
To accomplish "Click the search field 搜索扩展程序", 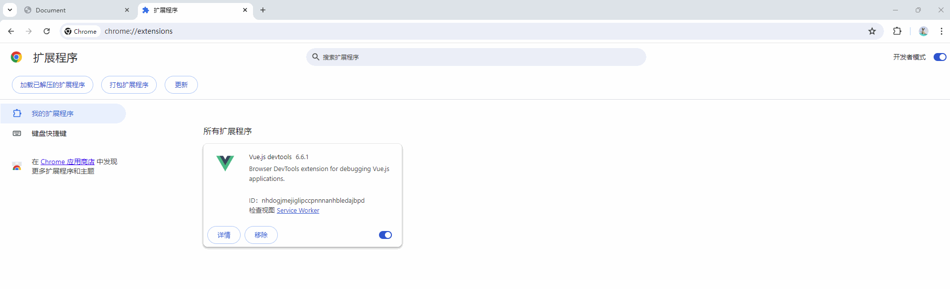I will (476, 57).
